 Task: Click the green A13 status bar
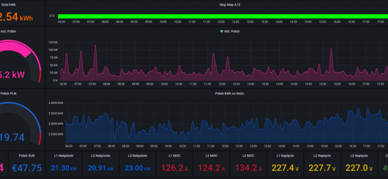[222, 16]
